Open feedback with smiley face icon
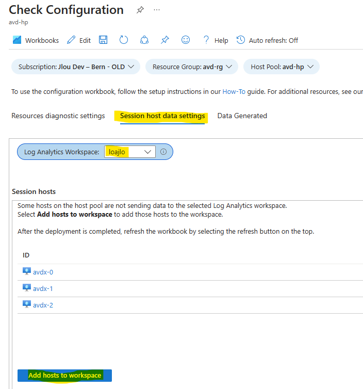Image resolution: width=363 pixels, height=389 pixels. click(186, 40)
